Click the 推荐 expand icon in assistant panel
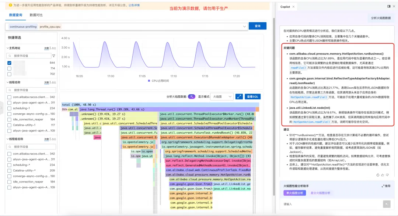The image size is (398, 216). (x=383, y=186)
